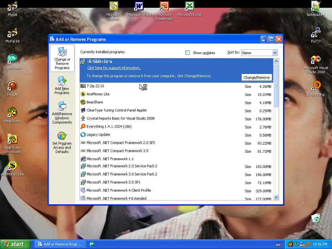
Task: Open Add/Remove Windows Components
Action: 62,113
